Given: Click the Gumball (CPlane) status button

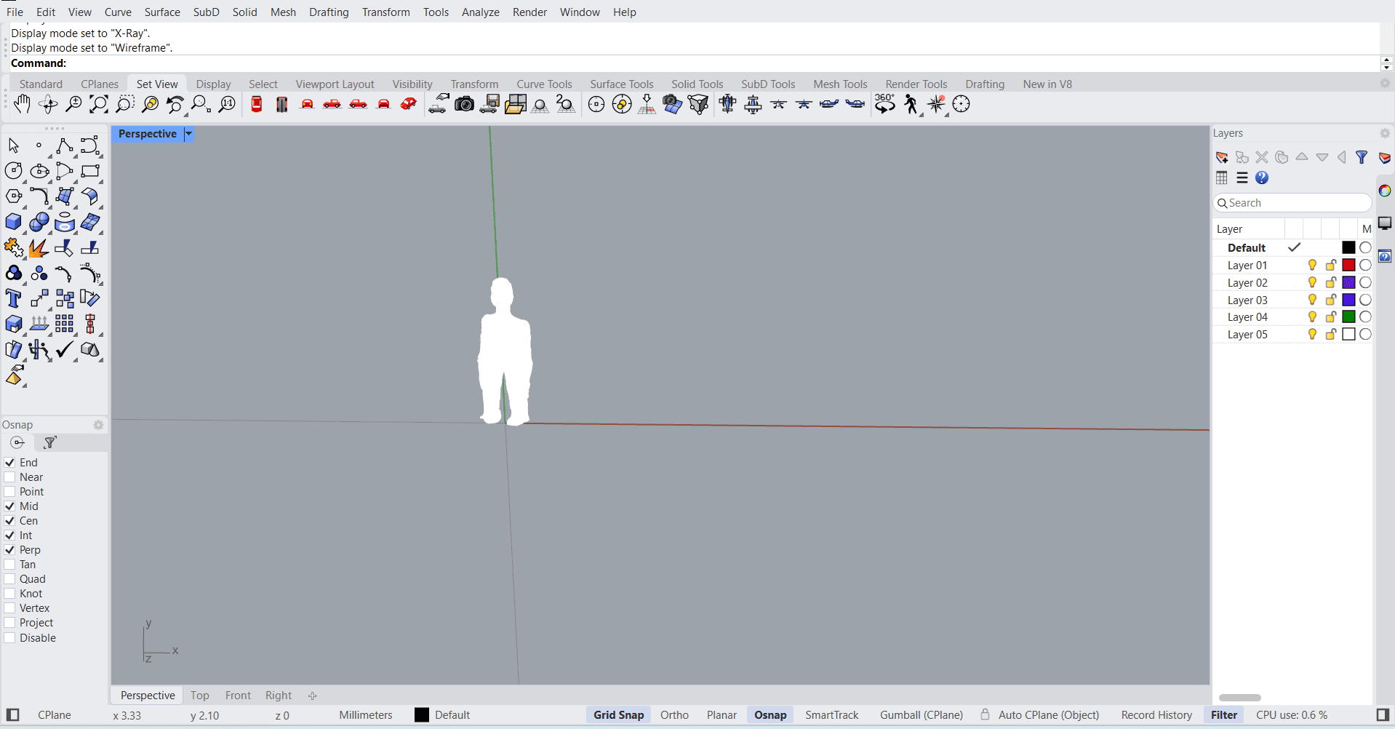Looking at the screenshot, I should point(921,715).
